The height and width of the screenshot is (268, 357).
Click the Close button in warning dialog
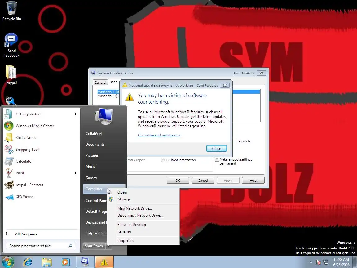point(217,149)
